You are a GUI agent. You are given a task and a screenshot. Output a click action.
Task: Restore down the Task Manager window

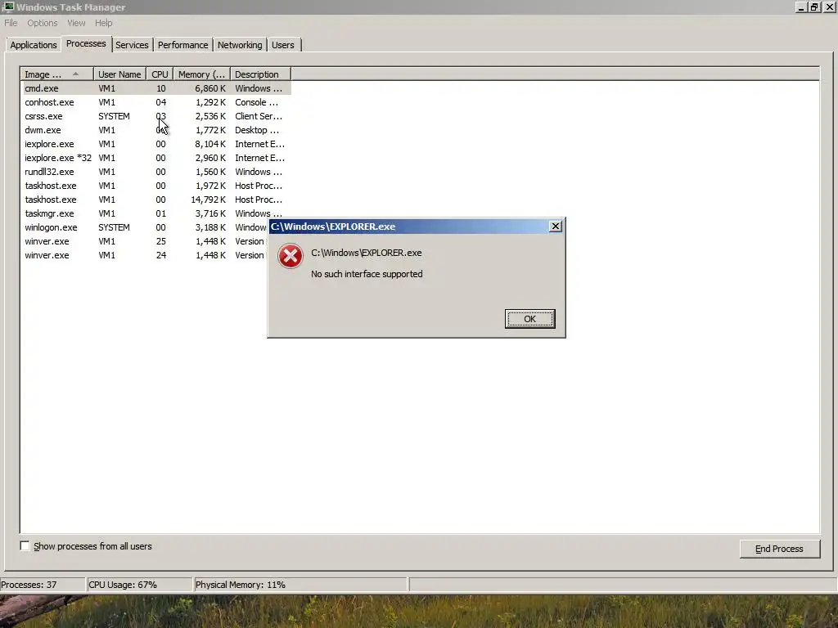point(814,7)
